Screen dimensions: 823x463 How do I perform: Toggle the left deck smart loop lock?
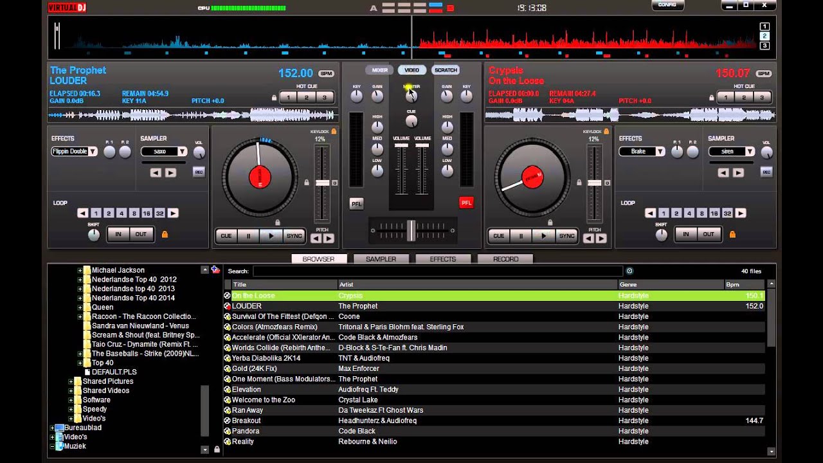pyautogui.click(x=165, y=234)
